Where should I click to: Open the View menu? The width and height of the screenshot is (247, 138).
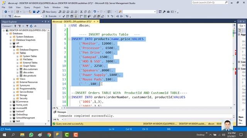18,7
